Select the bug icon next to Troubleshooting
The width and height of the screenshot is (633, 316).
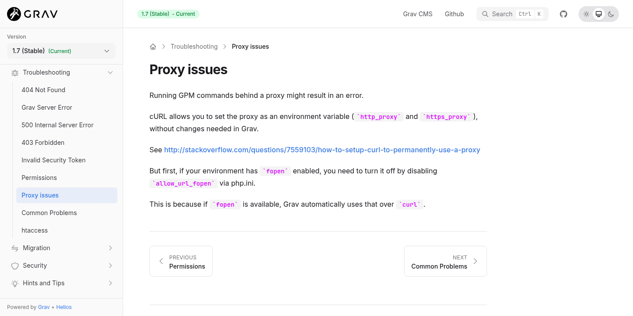click(x=15, y=72)
